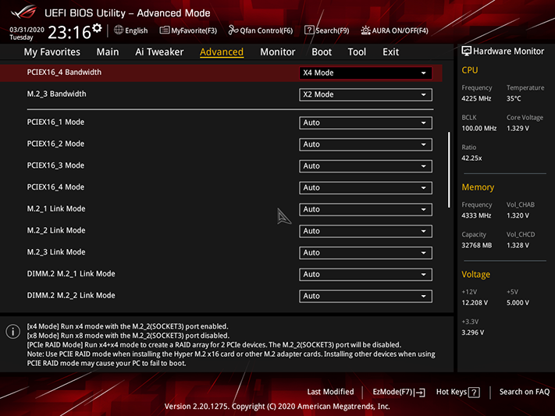Screen dimensions: 555x416
Task: Open M.2_2 Link Mode dropdown
Action: pos(365,231)
